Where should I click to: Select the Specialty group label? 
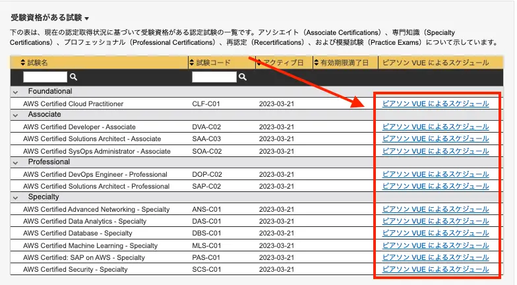(44, 197)
